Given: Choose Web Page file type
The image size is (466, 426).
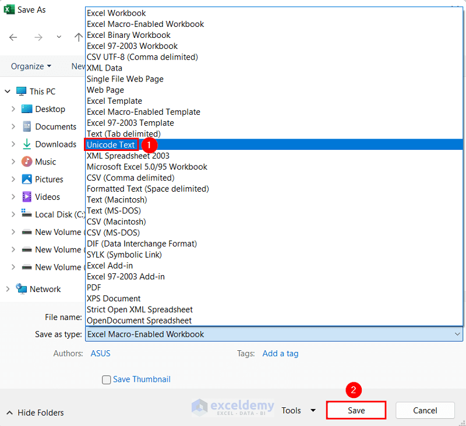Looking at the screenshot, I should point(274,90).
